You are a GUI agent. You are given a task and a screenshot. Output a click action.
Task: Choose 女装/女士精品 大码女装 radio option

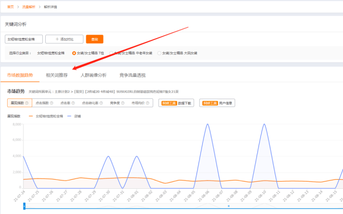[x=160, y=53]
